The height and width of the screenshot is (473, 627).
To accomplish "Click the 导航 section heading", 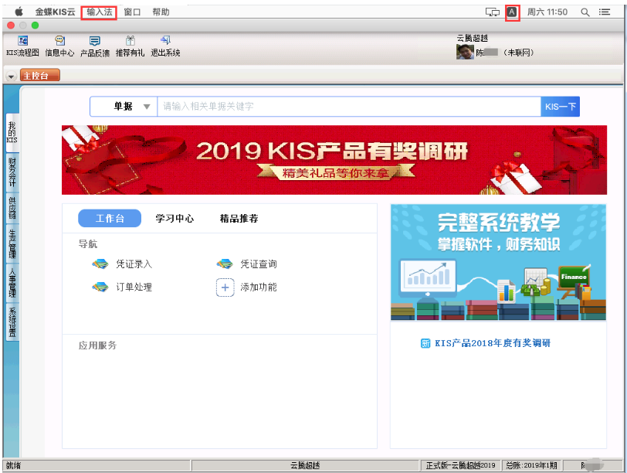I will [x=88, y=244].
